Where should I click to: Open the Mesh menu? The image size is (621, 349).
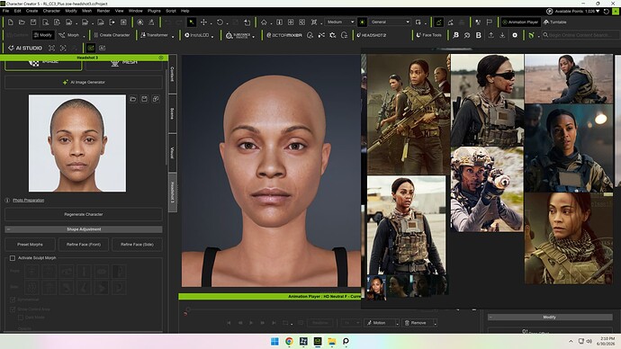86,11
